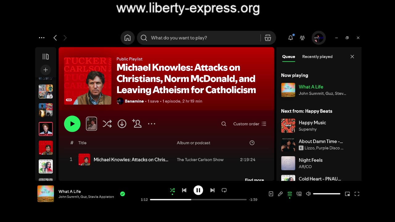
Task: Open Now Playing view icon
Action: tap(271, 194)
